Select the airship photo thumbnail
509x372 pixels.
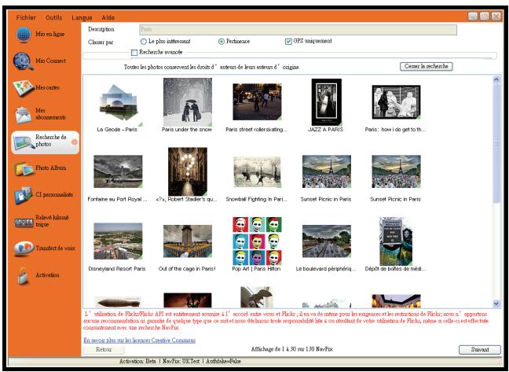[118, 302]
